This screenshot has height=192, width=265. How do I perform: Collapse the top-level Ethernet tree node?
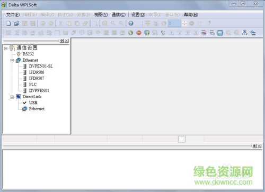pos(12,61)
